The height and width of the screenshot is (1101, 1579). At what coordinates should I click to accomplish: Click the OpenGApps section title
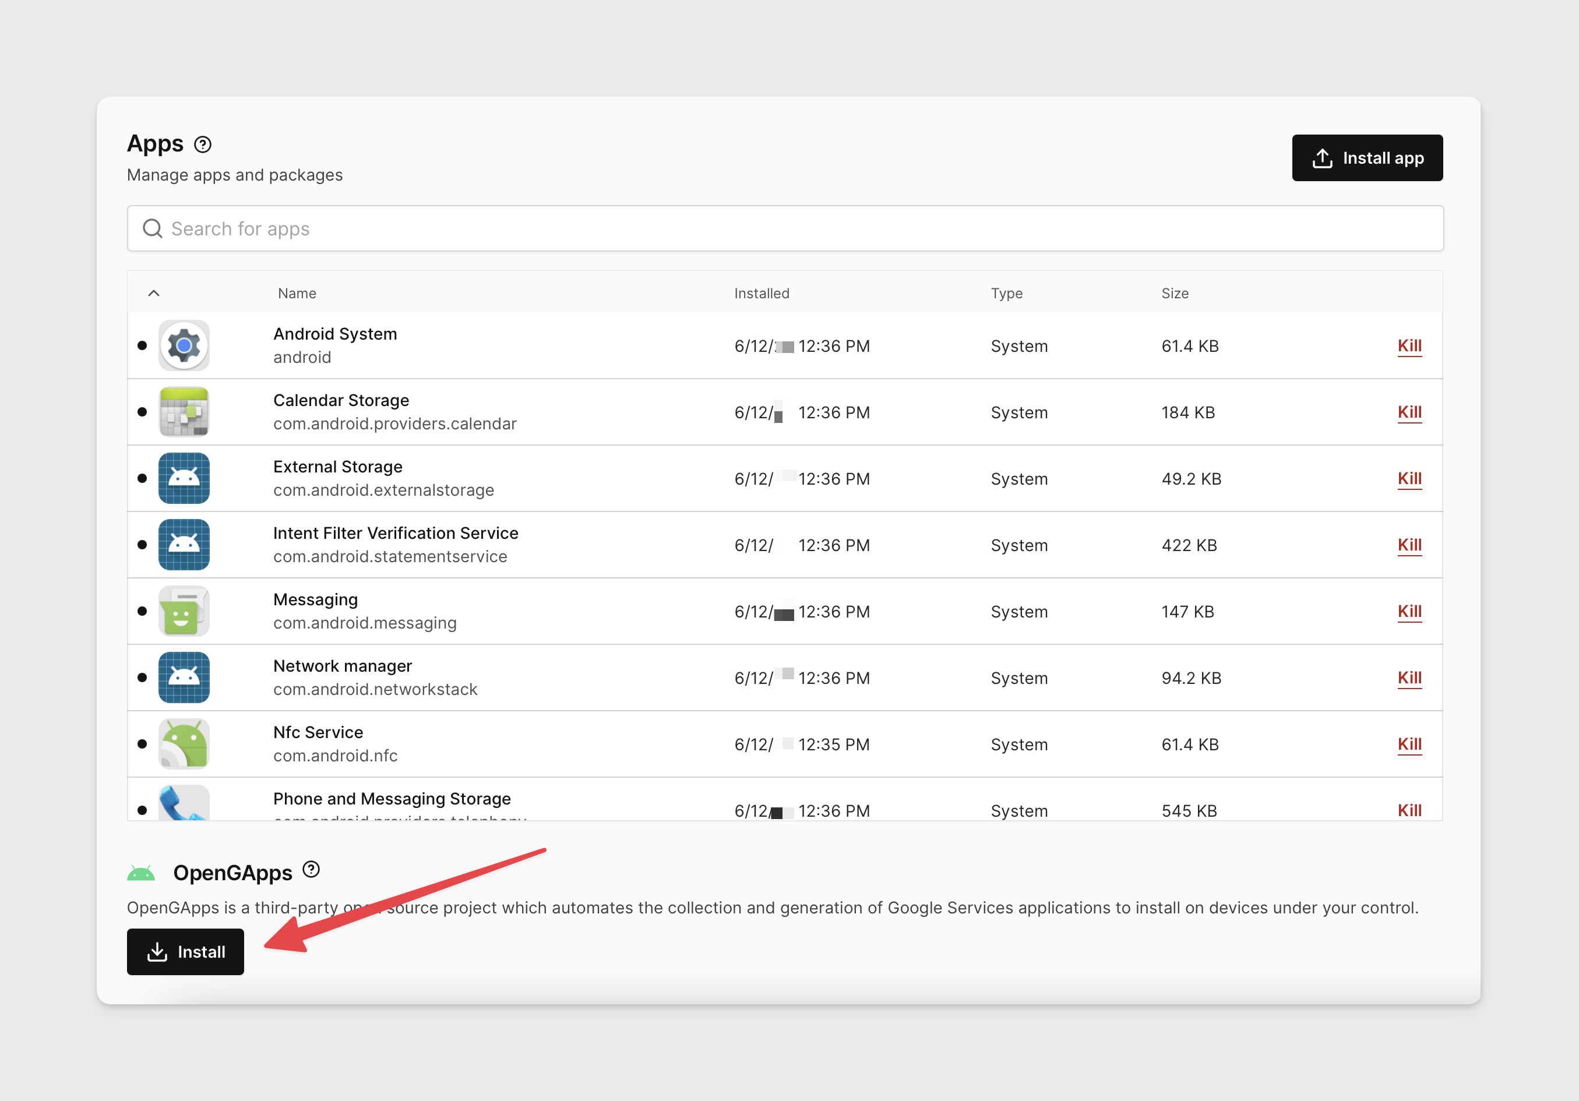pyautogui.click(x=233, y=873)
